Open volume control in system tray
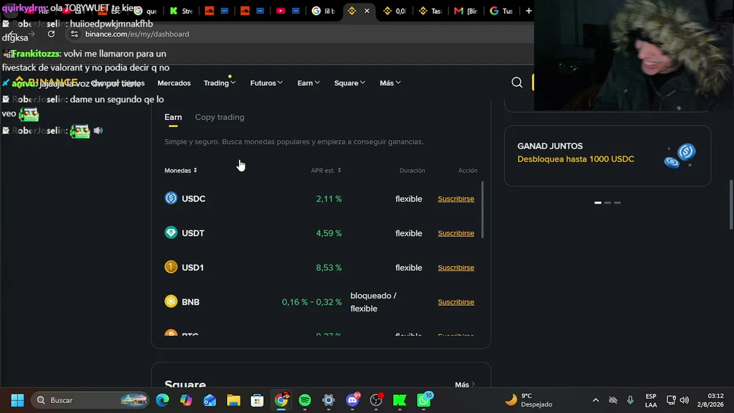The image size is (734, 413). pyautogui.click(x=684, y=400)
